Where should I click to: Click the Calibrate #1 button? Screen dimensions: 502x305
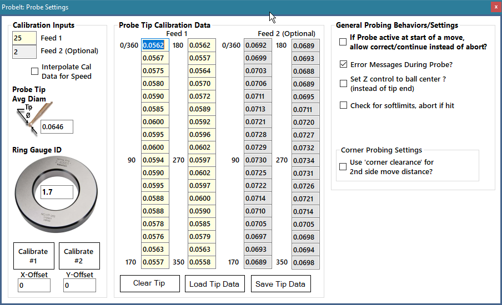pos(34,256)
